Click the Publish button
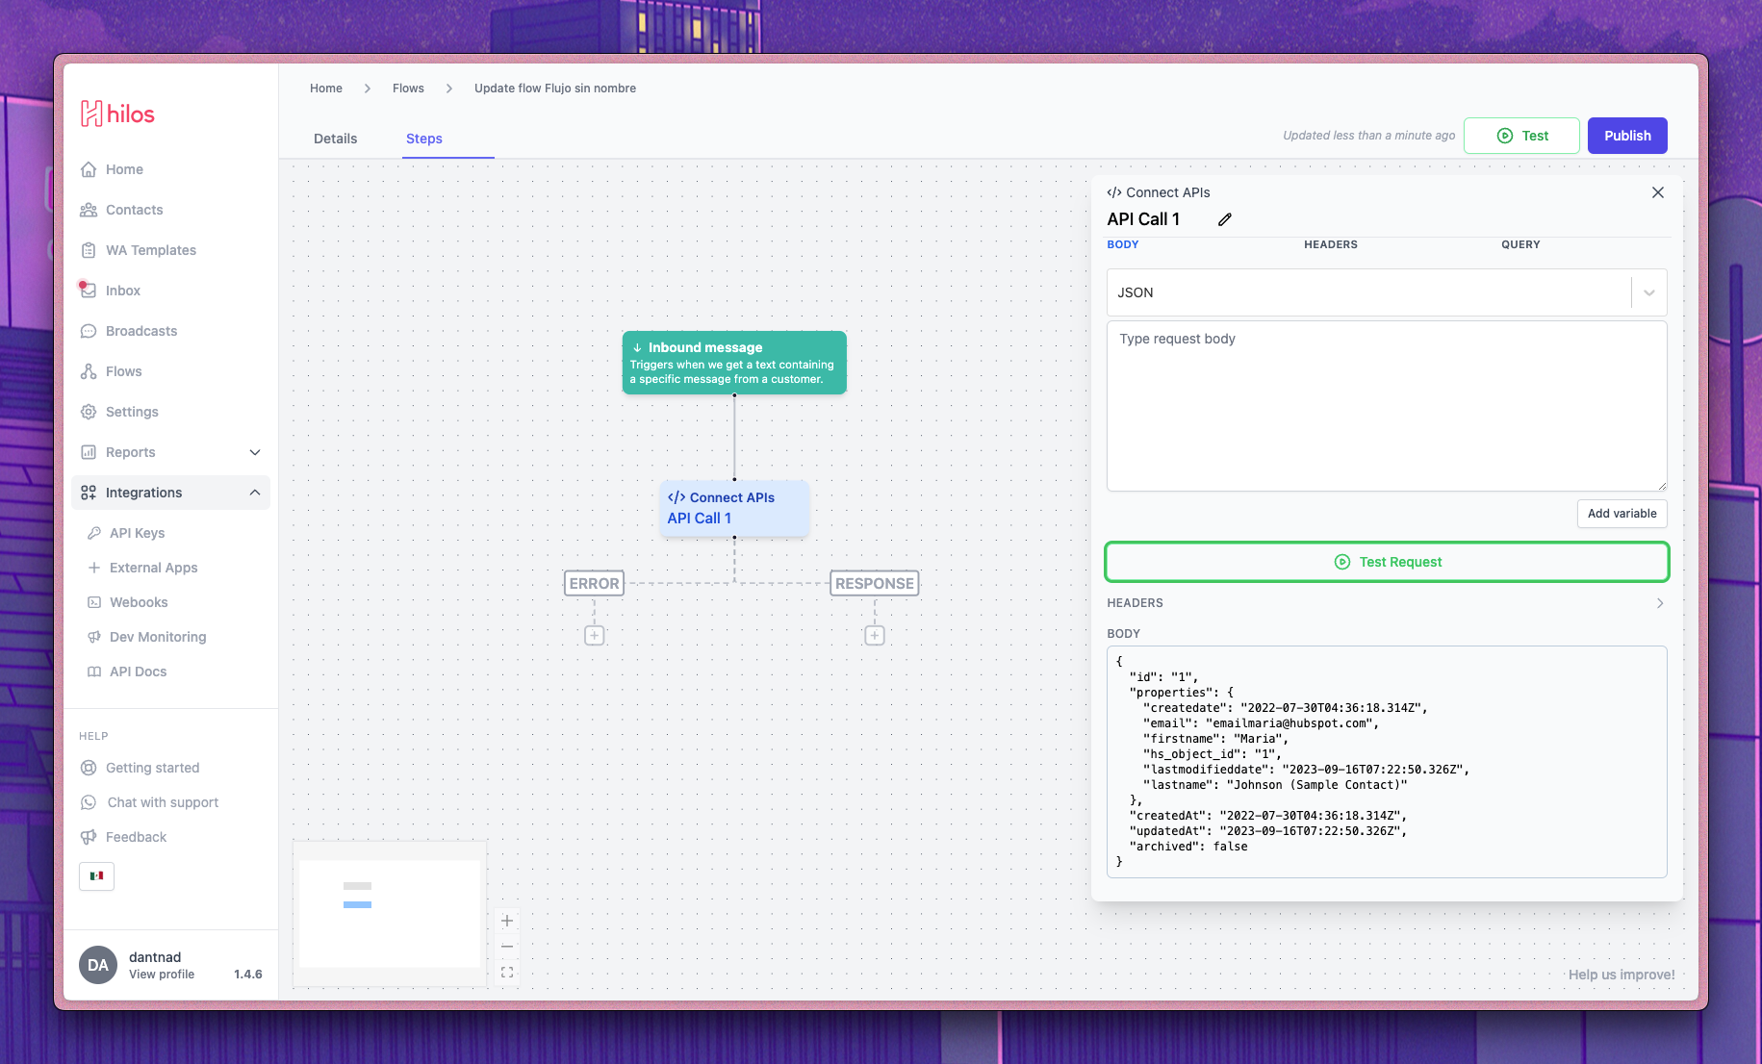The height and width of the screenshot is (1064, 1762). coord(1626,136)
